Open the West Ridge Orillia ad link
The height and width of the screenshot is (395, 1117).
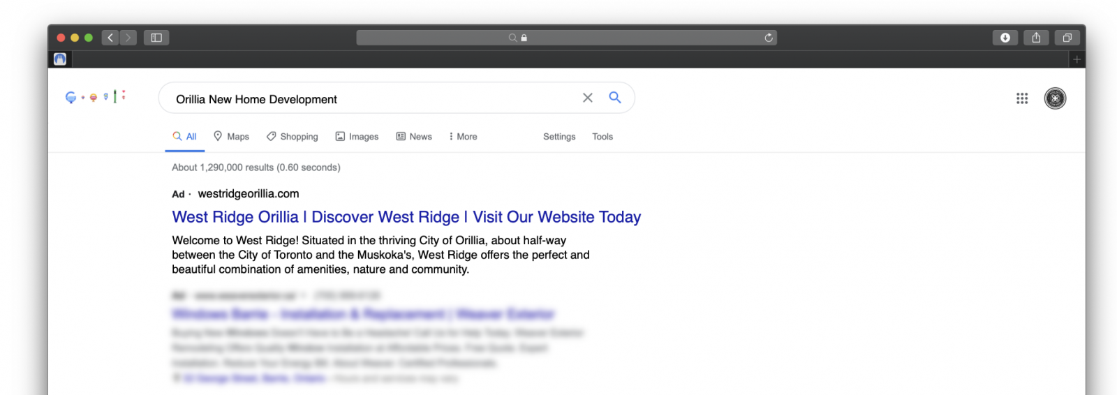tap(406, 217)
